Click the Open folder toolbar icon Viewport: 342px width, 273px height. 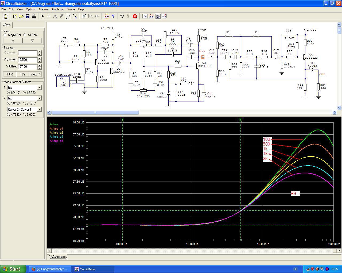click(x=21, y=16)
